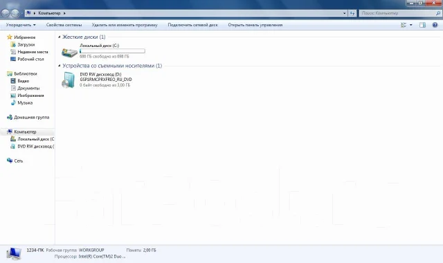Viewport: 443px width, 263px height.
Task: Open the 'Документы' library
Action: (25, 88)
